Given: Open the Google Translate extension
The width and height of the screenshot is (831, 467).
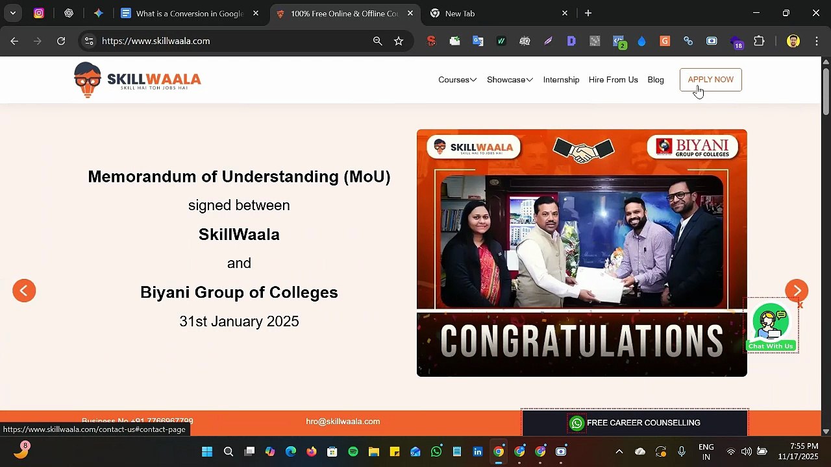Looking at the screenshot, I should tap(478, 41).
